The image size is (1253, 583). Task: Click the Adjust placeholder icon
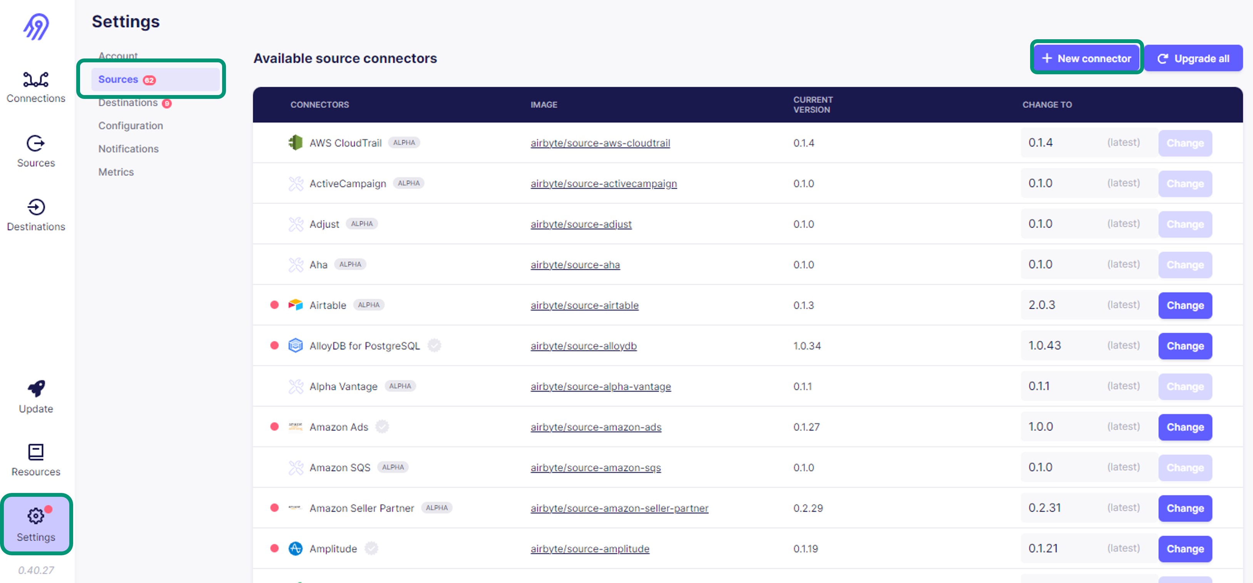(x=296, y=224)
